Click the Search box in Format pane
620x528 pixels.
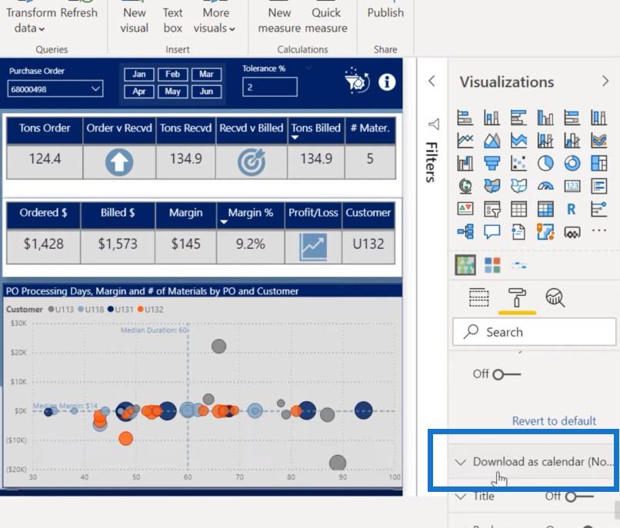point(534,332)
